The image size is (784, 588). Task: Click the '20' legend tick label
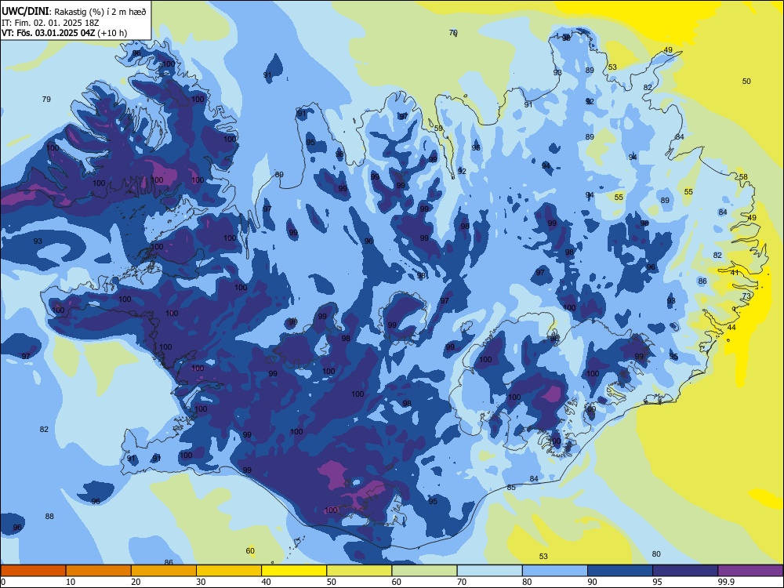click(x=136, y=582)
